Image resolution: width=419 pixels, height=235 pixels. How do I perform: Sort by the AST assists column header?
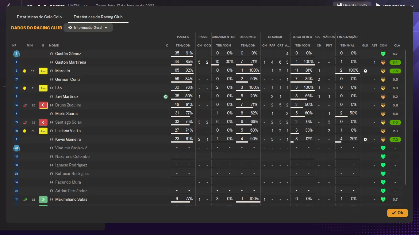(x=374, y=46)
